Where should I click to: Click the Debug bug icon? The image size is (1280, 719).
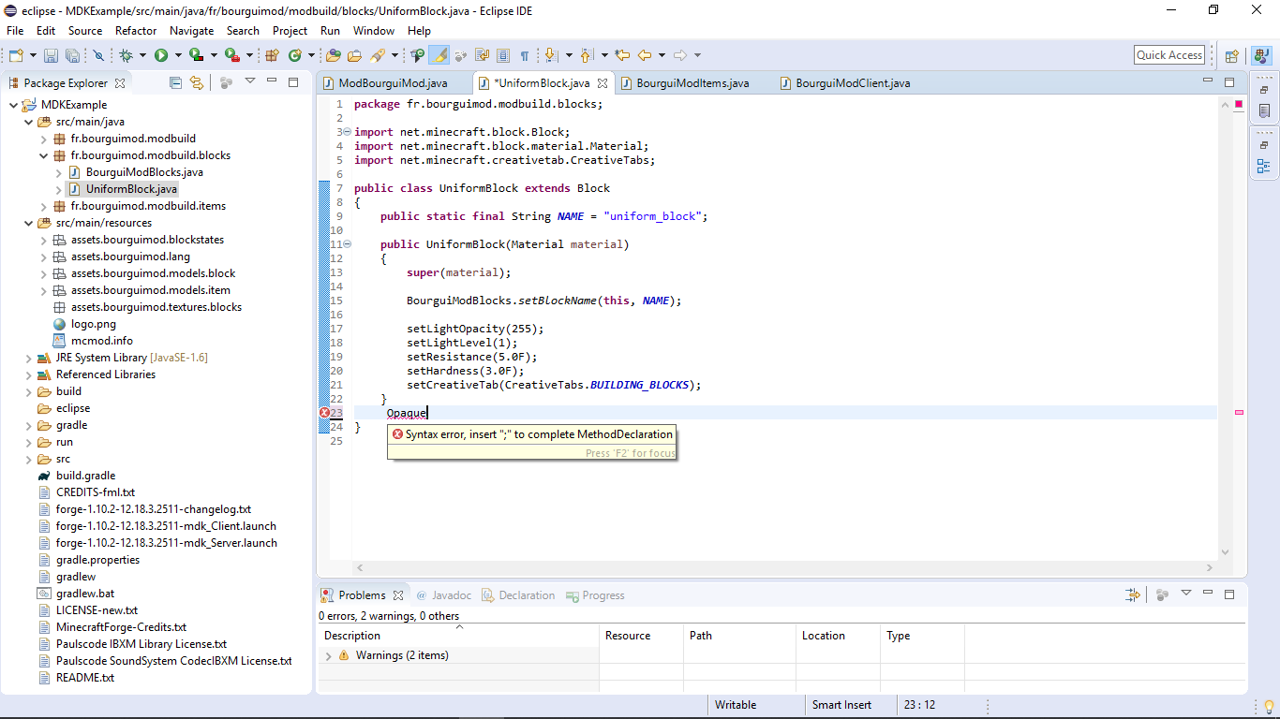click(x=127, y=55)
